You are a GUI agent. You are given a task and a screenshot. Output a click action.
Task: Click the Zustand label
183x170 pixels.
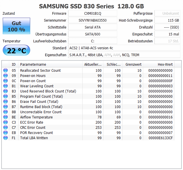click(x=9, y=14)
